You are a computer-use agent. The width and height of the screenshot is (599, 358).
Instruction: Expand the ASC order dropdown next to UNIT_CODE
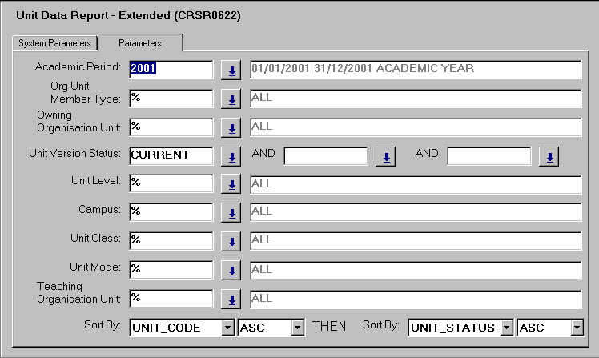298,327
